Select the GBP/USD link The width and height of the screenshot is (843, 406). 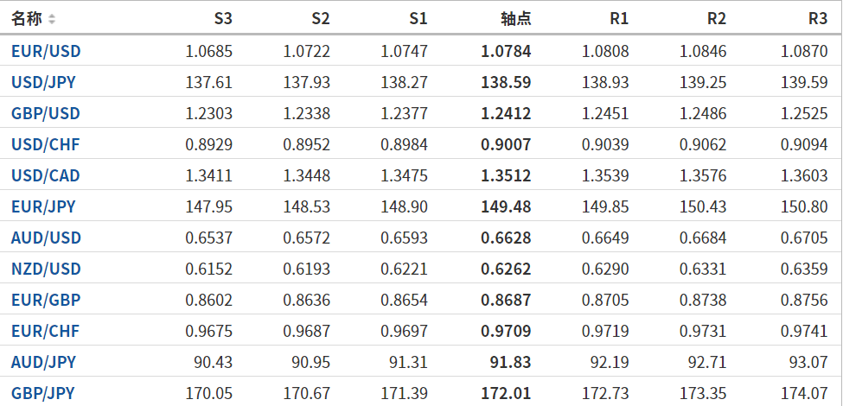pos(46,113)
